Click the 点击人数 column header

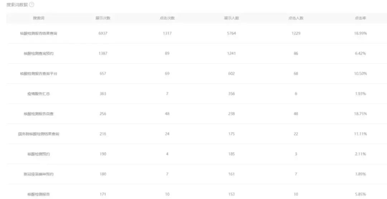tap(296, 18)
